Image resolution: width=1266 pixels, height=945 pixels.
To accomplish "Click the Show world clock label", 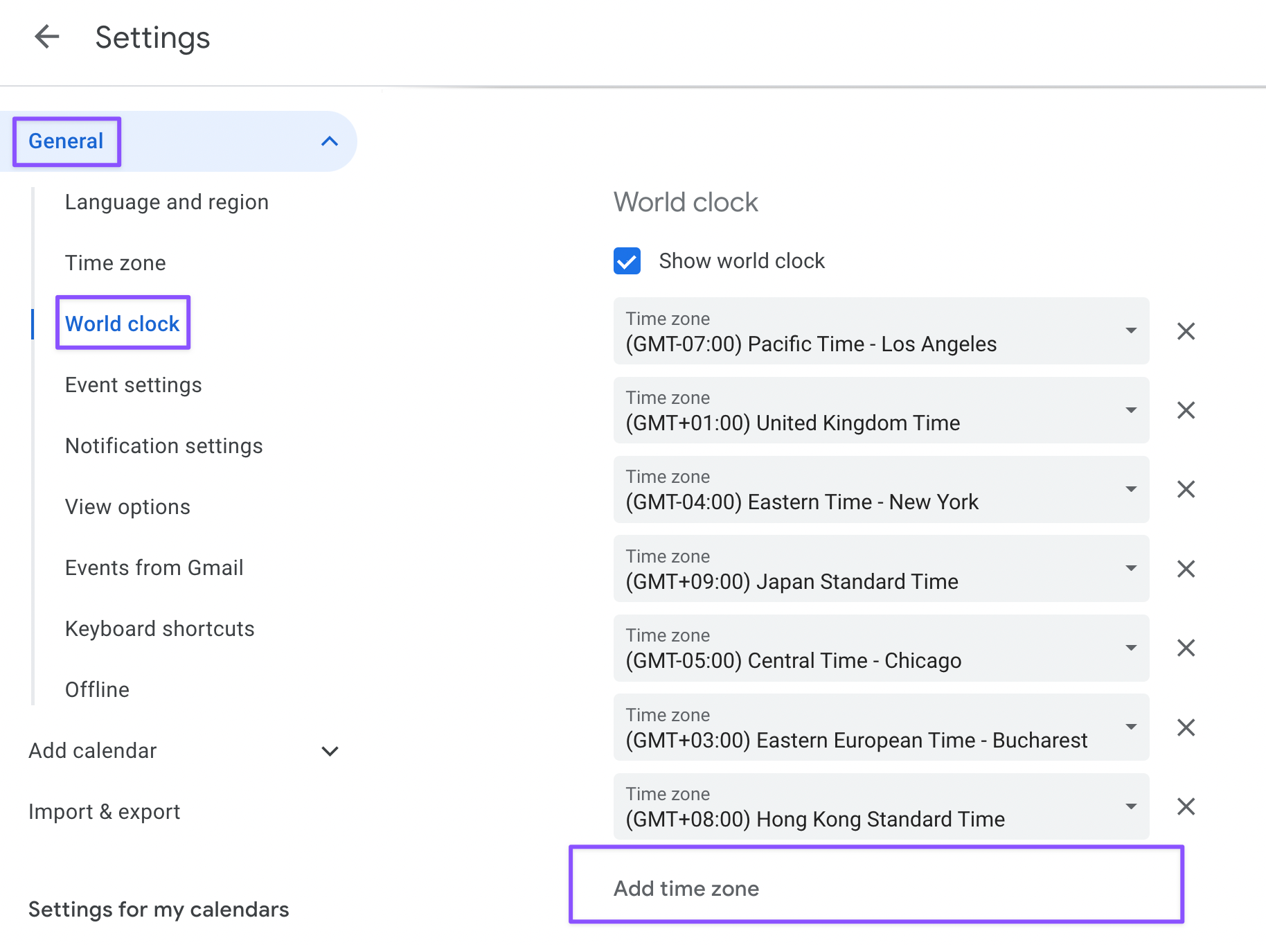I will pyautogui.click(x=742, y=261).
